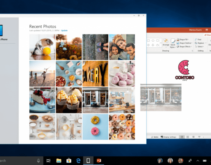Select the cafe storefront photo in Recent Photos
This screenshot has width=211, height=165.
point(95,100)
